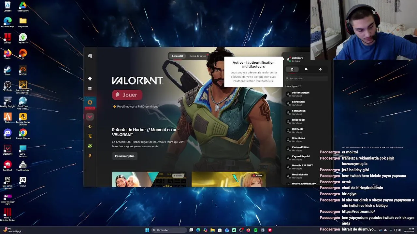Open the VALORANT desktop shortcut
Screen dimensions: 417x234
7,150
